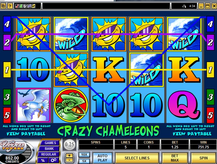Click the percent statistics icon
This screenshot has height=164, width=217.
(43, 160)
